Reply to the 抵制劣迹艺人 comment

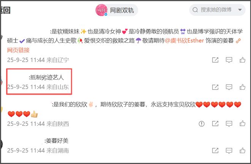229,87
